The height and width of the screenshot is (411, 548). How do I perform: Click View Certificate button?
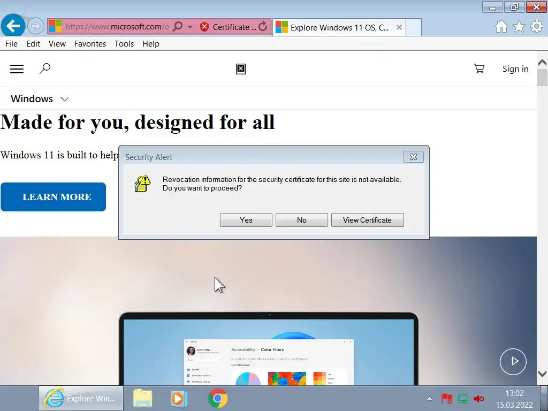[367, 220]
